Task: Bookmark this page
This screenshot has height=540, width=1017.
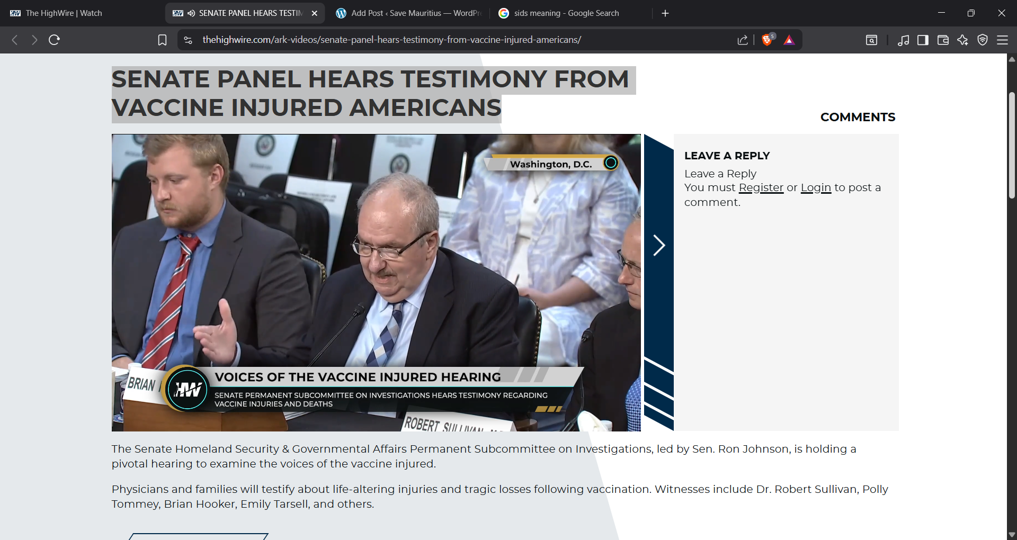Action: 163,40
